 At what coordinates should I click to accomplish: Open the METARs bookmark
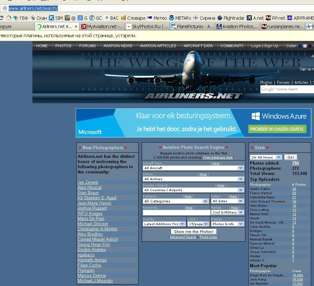click(x=180, y=18)
